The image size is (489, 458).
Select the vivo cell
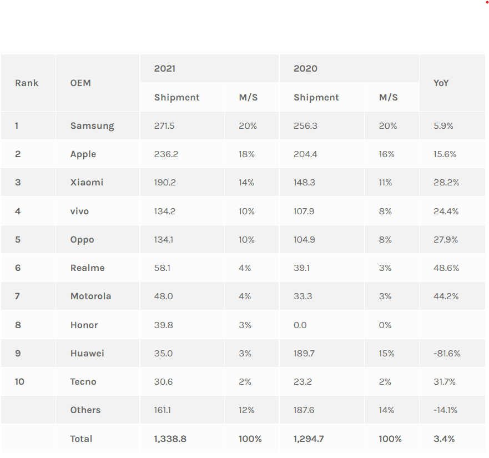pos(79,211)
